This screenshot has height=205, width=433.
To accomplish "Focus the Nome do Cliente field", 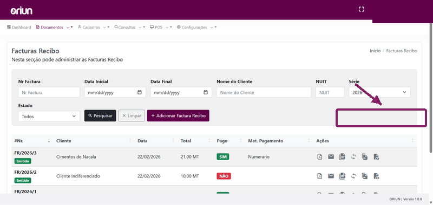I will click(x=264, y=92).
